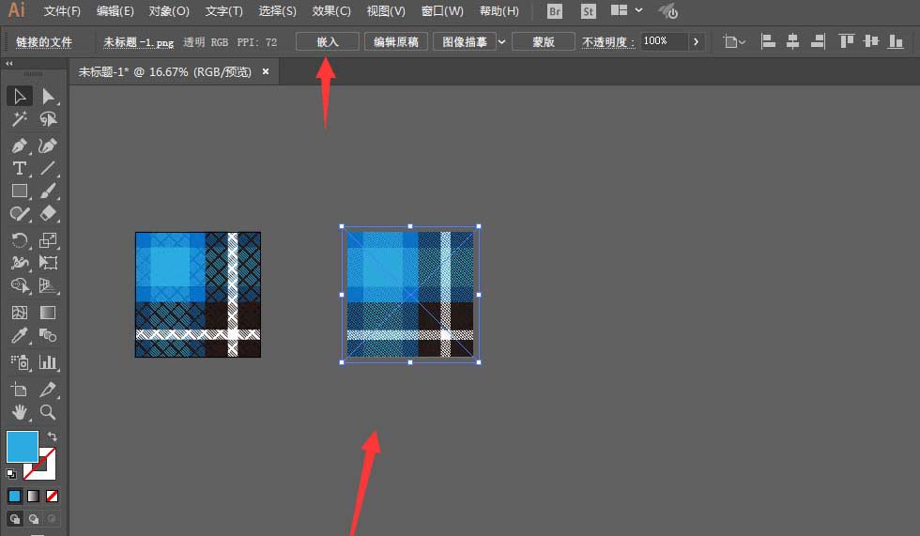The image size is (920, 536).
Task: Select the Rotate tool
Action: 20,240
